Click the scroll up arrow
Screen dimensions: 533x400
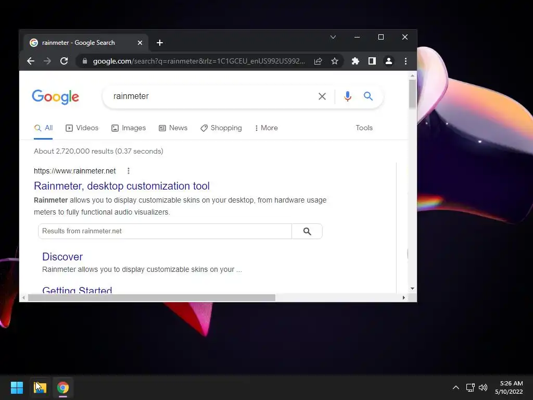coord(412,76)
